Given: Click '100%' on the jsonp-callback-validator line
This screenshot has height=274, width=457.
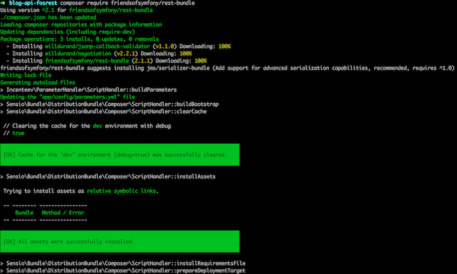Looking at the screenshot, I should click(x=225, y=46).
